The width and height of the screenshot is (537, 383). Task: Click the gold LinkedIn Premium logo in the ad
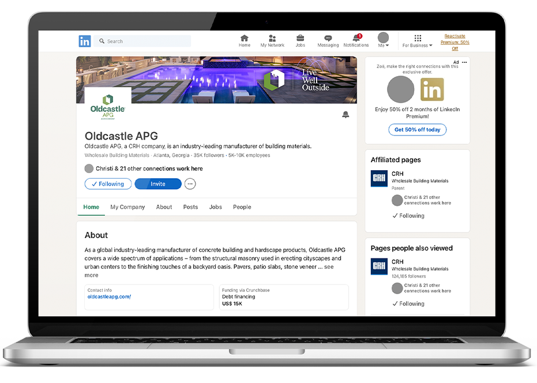click(x=432, y=89)
